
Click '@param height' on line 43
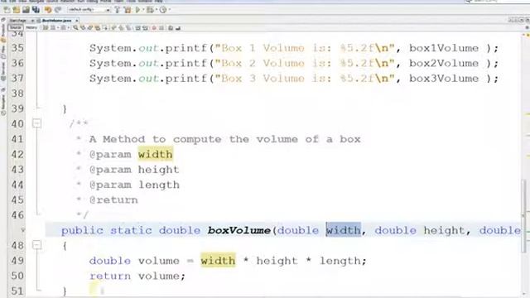point(134,170)
